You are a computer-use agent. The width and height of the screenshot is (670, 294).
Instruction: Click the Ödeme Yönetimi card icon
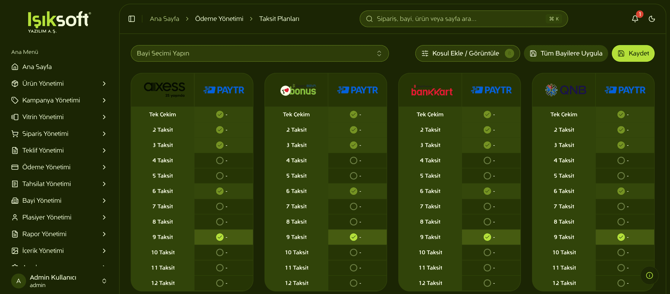[15, 167]
